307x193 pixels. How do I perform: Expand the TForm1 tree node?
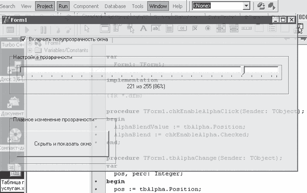30,43
